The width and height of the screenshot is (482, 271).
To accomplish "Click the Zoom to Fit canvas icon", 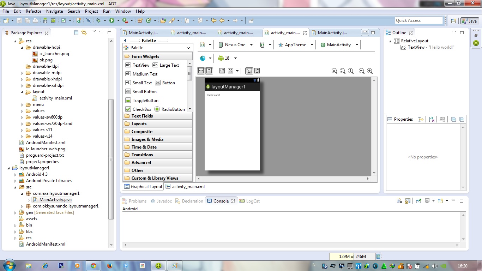I will (343, 71).
